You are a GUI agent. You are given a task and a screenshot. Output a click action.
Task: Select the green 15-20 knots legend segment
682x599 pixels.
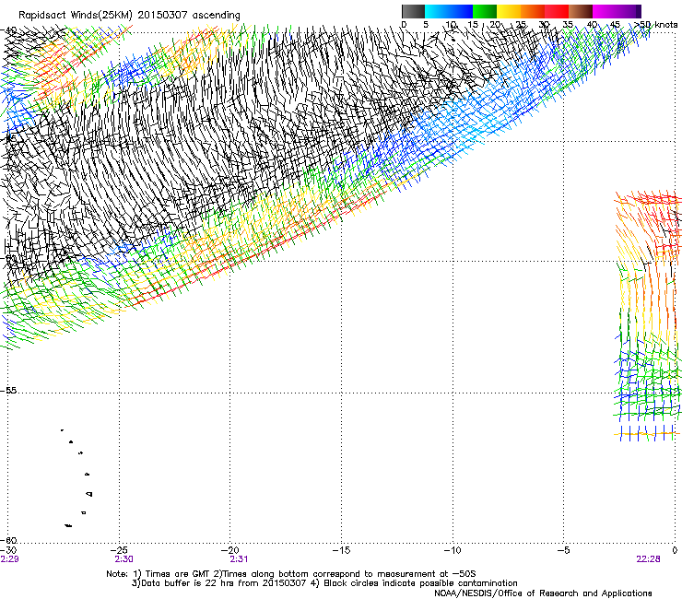point(485,11)
